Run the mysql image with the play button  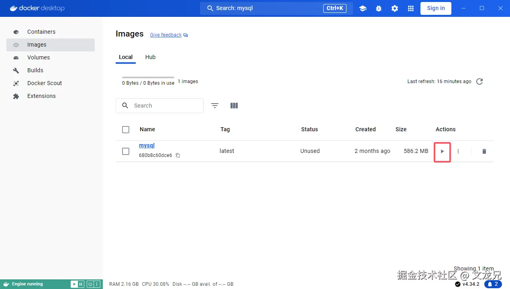(x=442, y=152)
